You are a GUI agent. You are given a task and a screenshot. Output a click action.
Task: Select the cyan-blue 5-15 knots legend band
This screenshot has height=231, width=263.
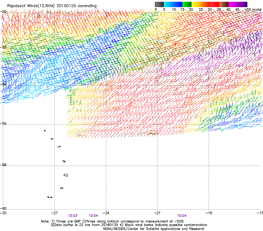point(173,4)
